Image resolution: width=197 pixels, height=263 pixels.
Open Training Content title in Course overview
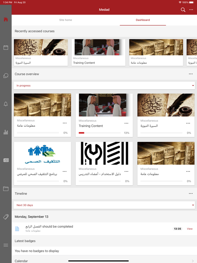click(x=91, y=126)
